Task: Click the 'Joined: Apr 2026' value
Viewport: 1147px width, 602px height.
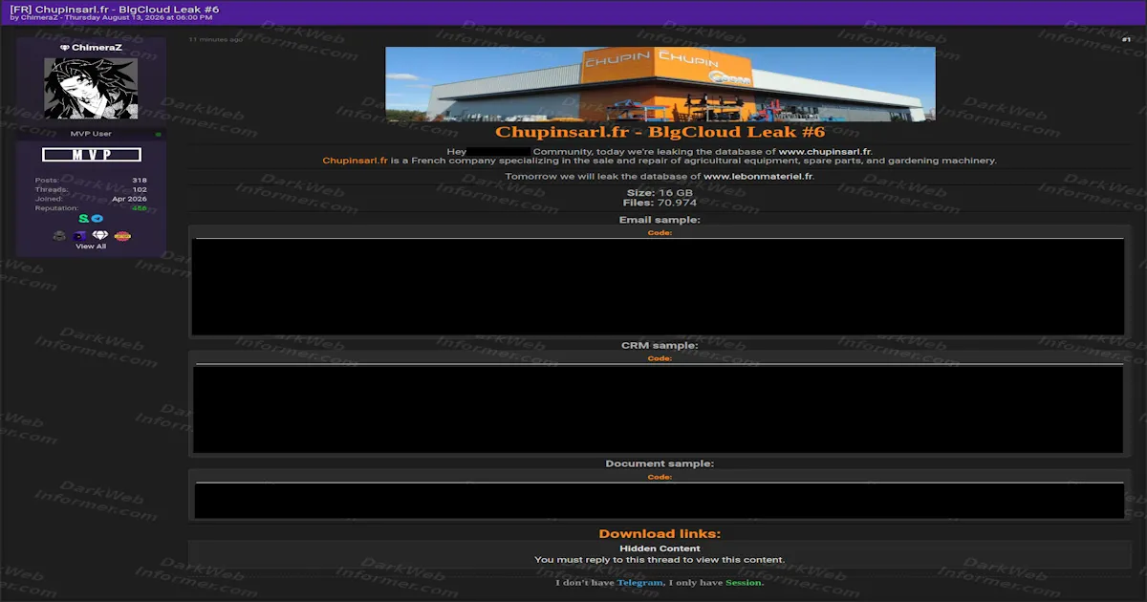Action: click(129, 199)
